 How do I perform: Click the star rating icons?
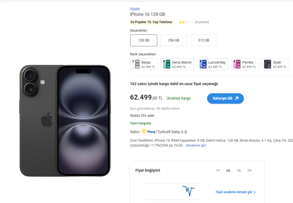(186, 22)
